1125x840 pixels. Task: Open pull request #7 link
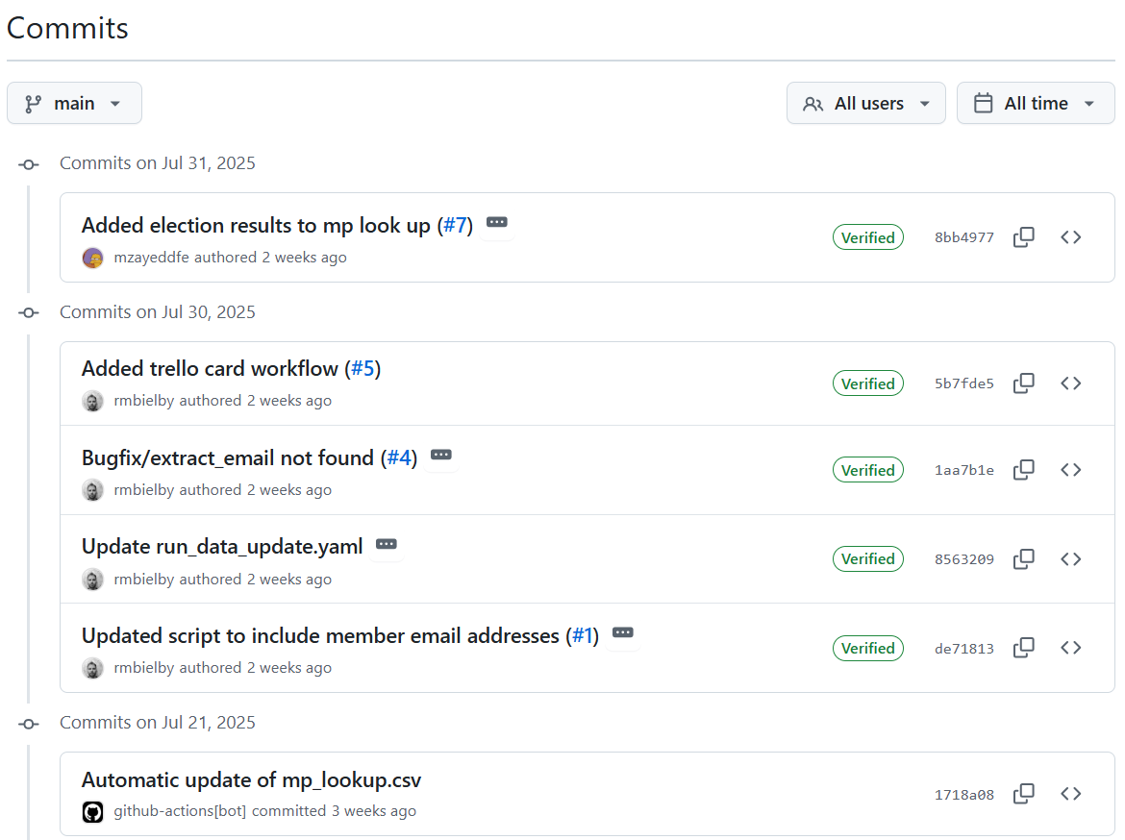(x=455, y=225)
